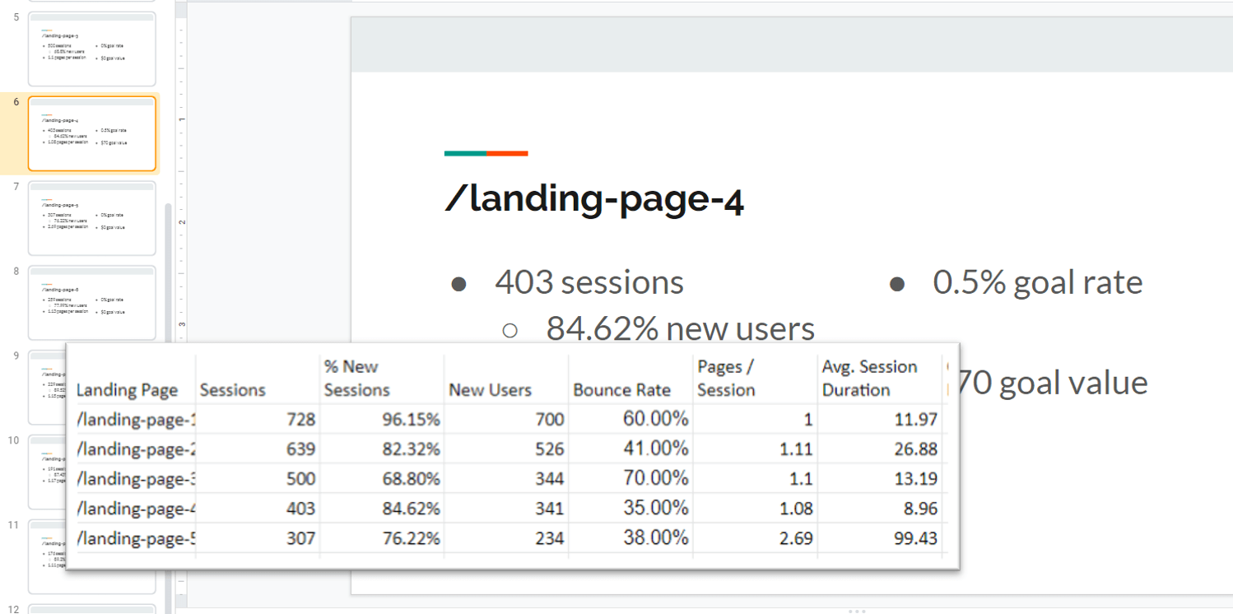Select the slide 7 thumbnail
Screen dimensions: 1233x614
[91, 218]
